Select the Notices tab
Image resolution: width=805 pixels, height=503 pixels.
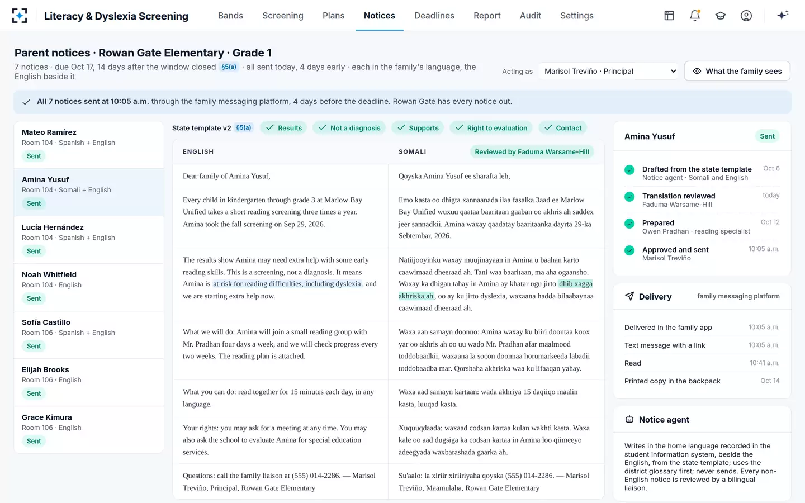(380, 16)
